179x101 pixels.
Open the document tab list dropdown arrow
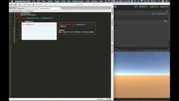point(110,8)
